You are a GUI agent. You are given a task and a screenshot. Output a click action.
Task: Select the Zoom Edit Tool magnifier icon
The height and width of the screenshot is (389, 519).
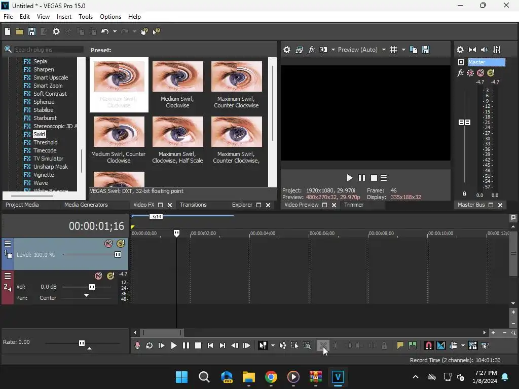pyautogui.click(x=307, y=345)
